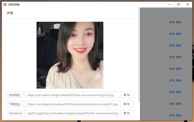This screenshot has height=122, width=194.
Task: Open 详情 link in the fourth row
Action: click(x=172, y=57)
